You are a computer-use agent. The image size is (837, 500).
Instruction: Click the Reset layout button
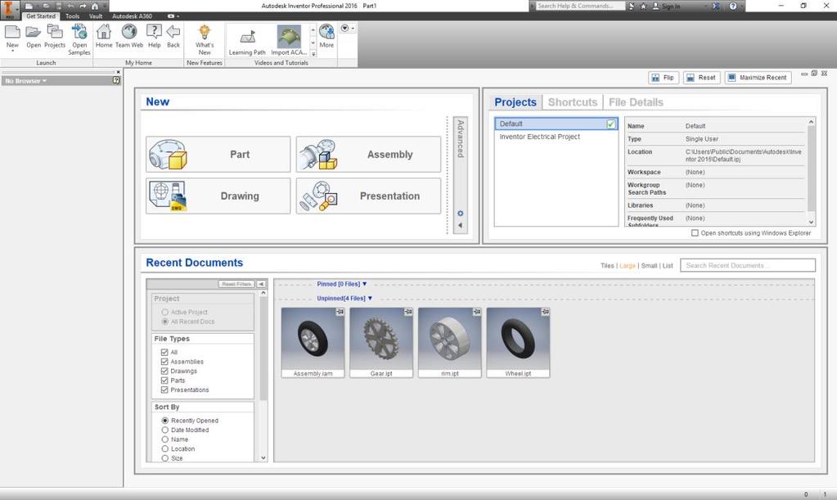(x=701, y=78)
